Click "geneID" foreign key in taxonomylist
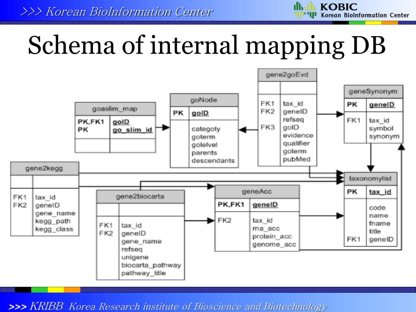 coord(381,239)
